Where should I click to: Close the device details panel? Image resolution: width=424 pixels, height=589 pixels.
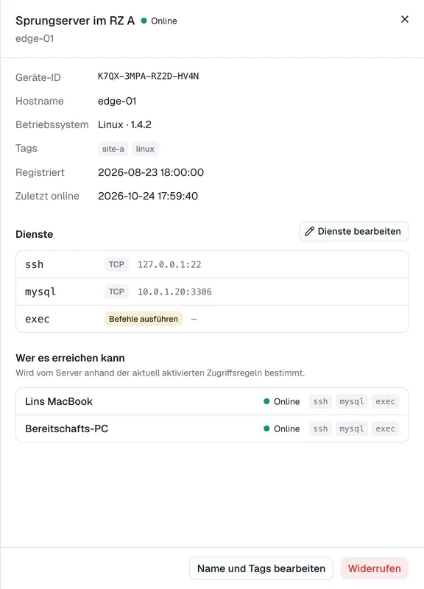click(404, 19)
